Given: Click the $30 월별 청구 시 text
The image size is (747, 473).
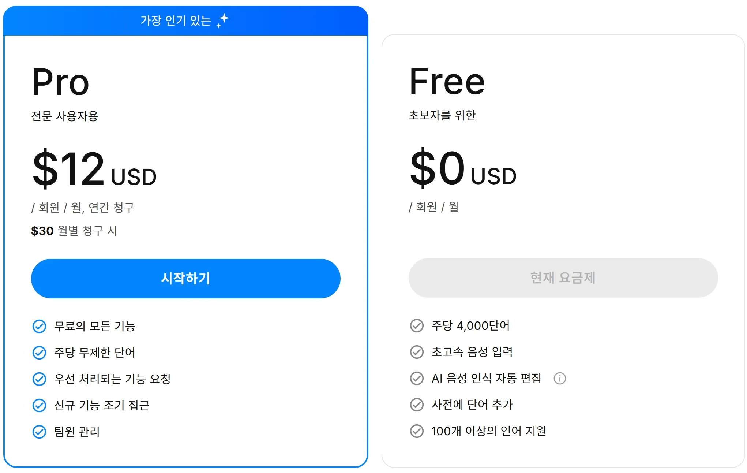Looking at the screenshot, I should point(75,230).
